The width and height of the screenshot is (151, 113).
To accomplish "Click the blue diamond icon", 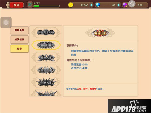I will [x=98, y=5].
